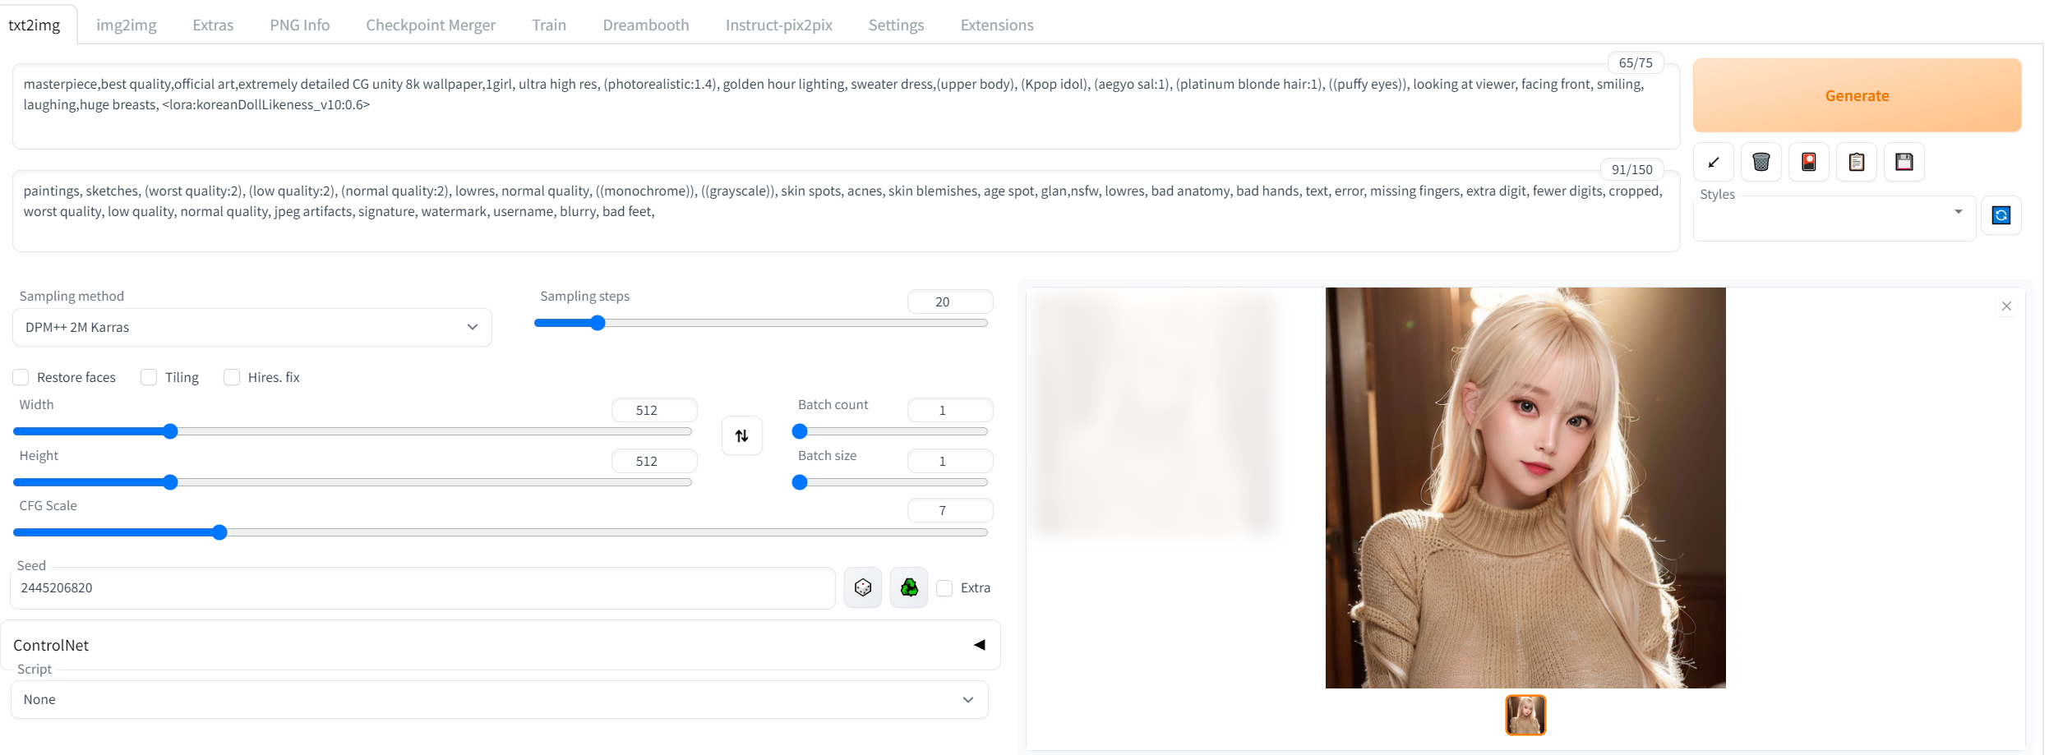Image resolution: width=2049 pixels, height=755 pixels.
Task: Click the large generated image preview
Action: [1525, 488]
